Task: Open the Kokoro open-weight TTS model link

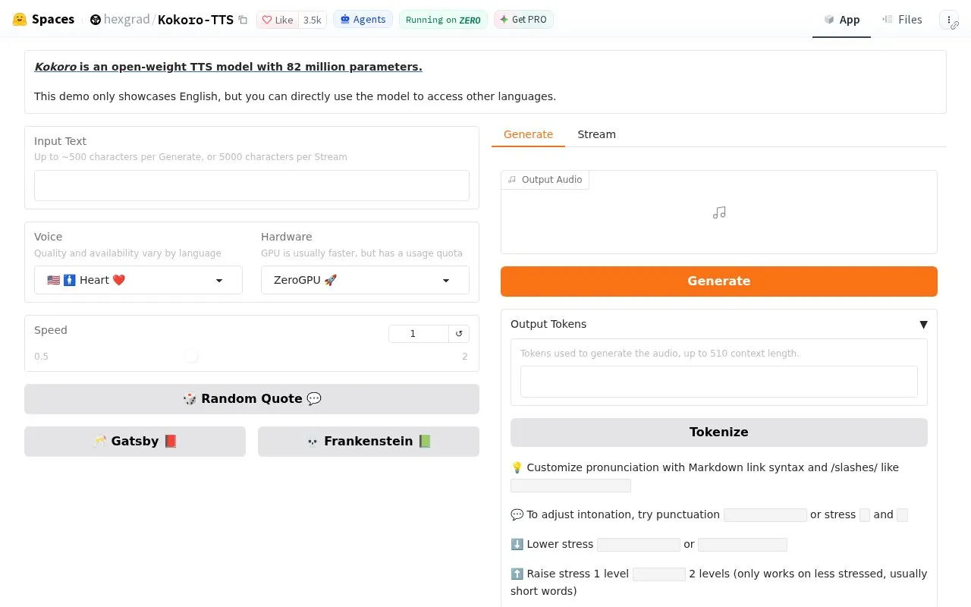Action: [228, 67]
